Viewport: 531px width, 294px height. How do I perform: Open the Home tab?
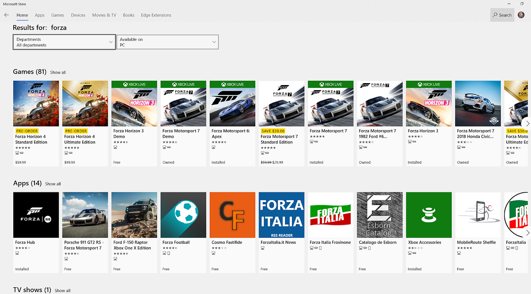pyautogui.click(x=22, y=15)
